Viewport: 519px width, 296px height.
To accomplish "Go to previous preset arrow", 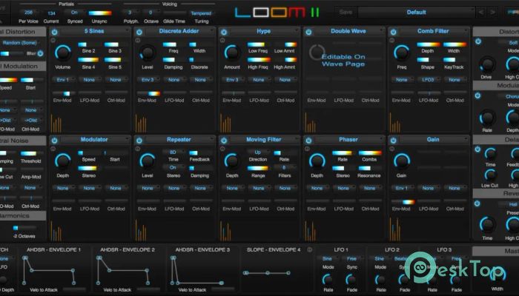I will (481, 13).
